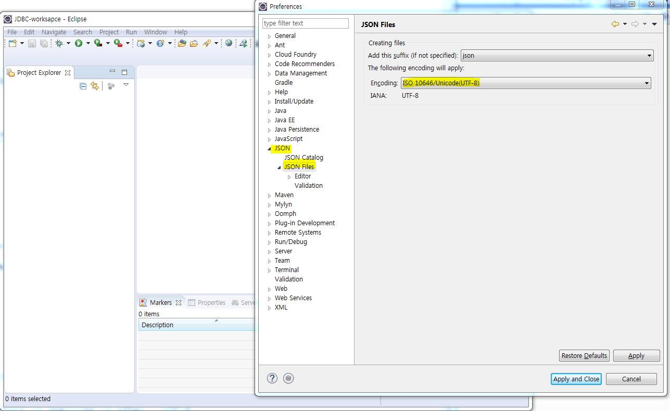
Task: Open the Run configurations dropdown arrow
Action: (88, 43)
